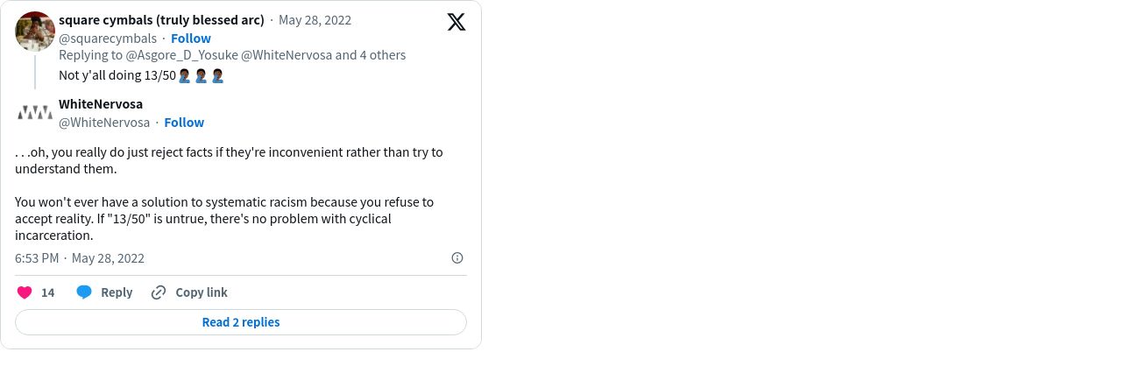Follow @WhiteNervosa
The image size is (1125, 387).
click(184, 123)
